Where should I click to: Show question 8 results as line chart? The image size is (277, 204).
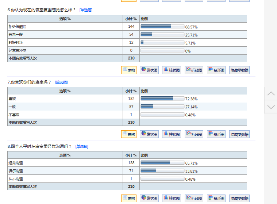pyautogui.click(x=194, y=198)
